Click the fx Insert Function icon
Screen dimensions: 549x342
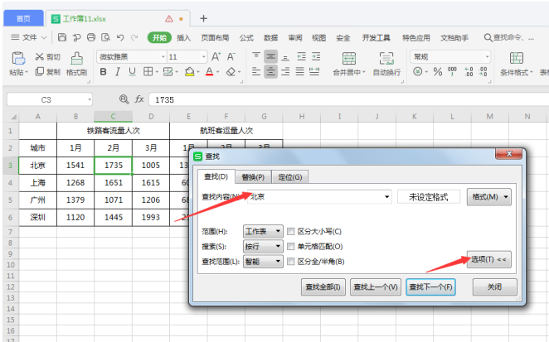(x=139, y=99)
